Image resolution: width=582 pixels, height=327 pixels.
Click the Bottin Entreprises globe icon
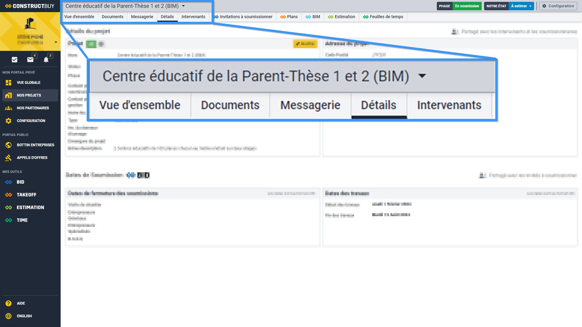click(x=8, y=145)
